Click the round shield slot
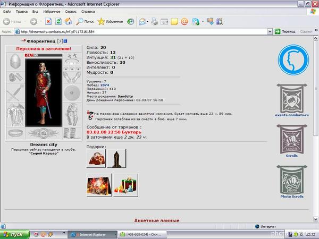319x239 pixels. click(x=72, y=92)
